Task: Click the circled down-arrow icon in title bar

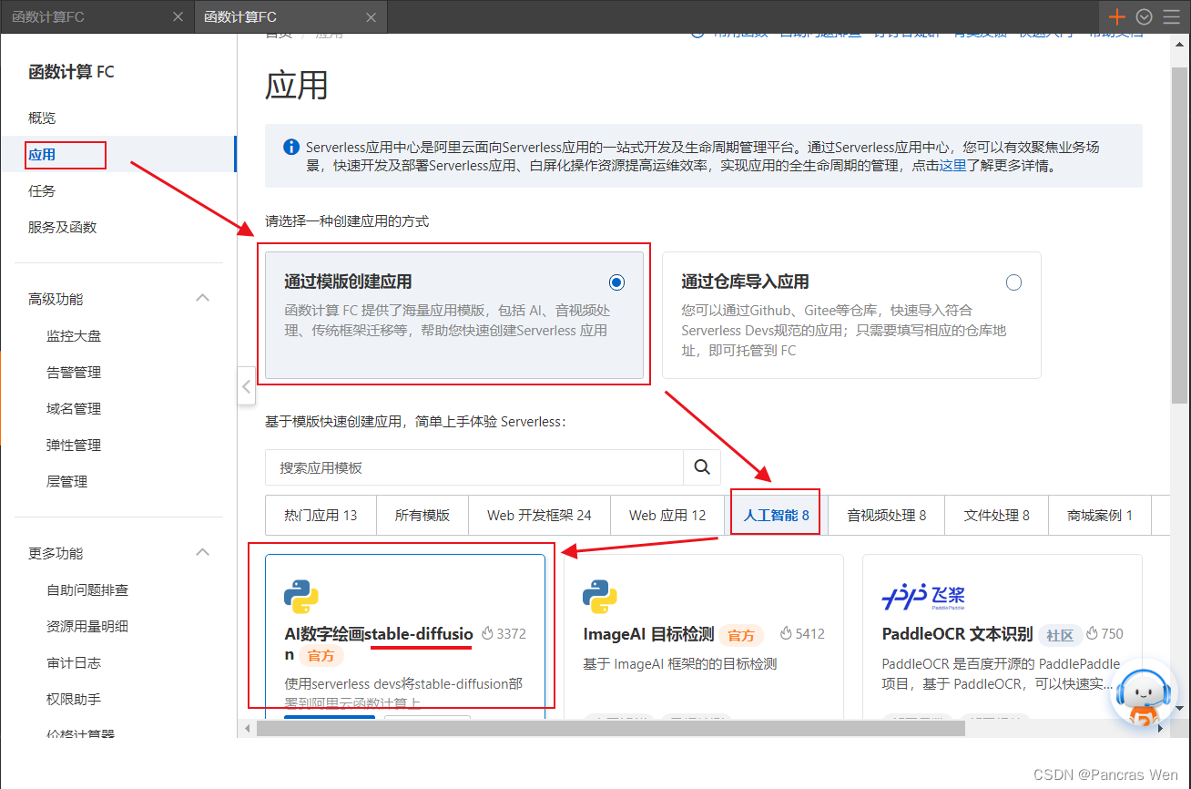Action: [1145, 17]
